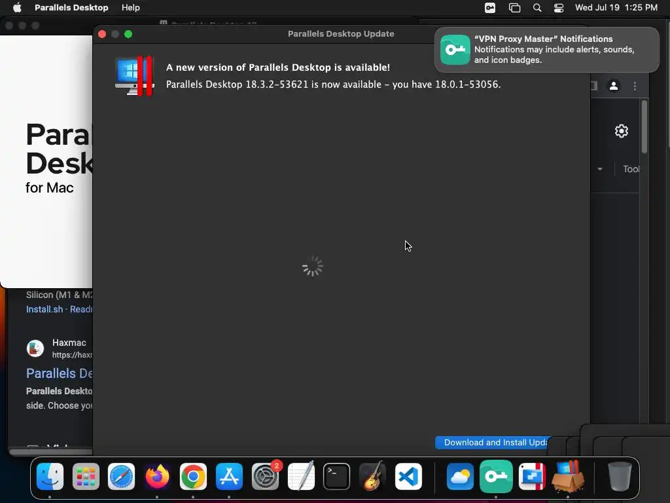The width and height of the screenshot is (670, 503).
Task: Click the date and time in menu bar
Action: tap(616, 8)
